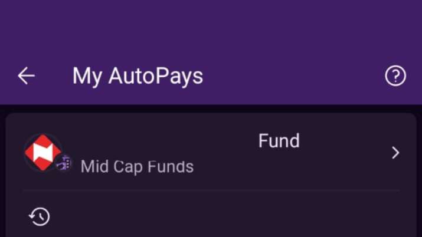Click the My AutoPays title

pyautogui.click(x=138, y=76)
